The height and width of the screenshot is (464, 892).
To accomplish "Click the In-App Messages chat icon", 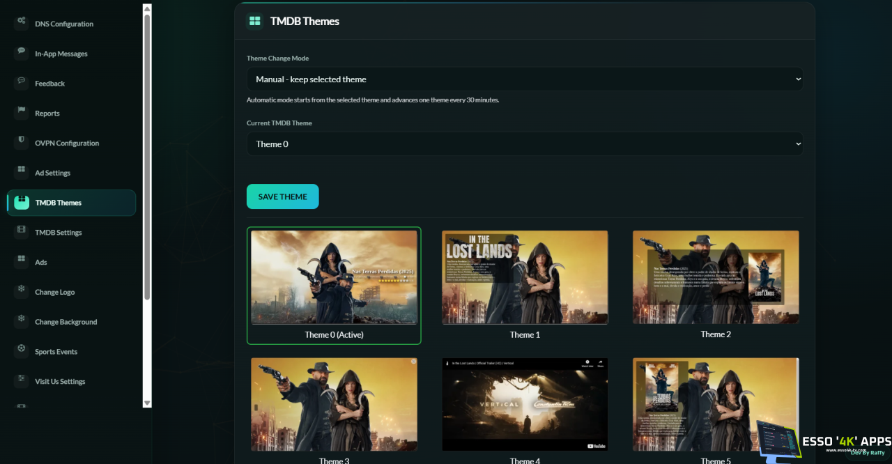I will (22, 52).
